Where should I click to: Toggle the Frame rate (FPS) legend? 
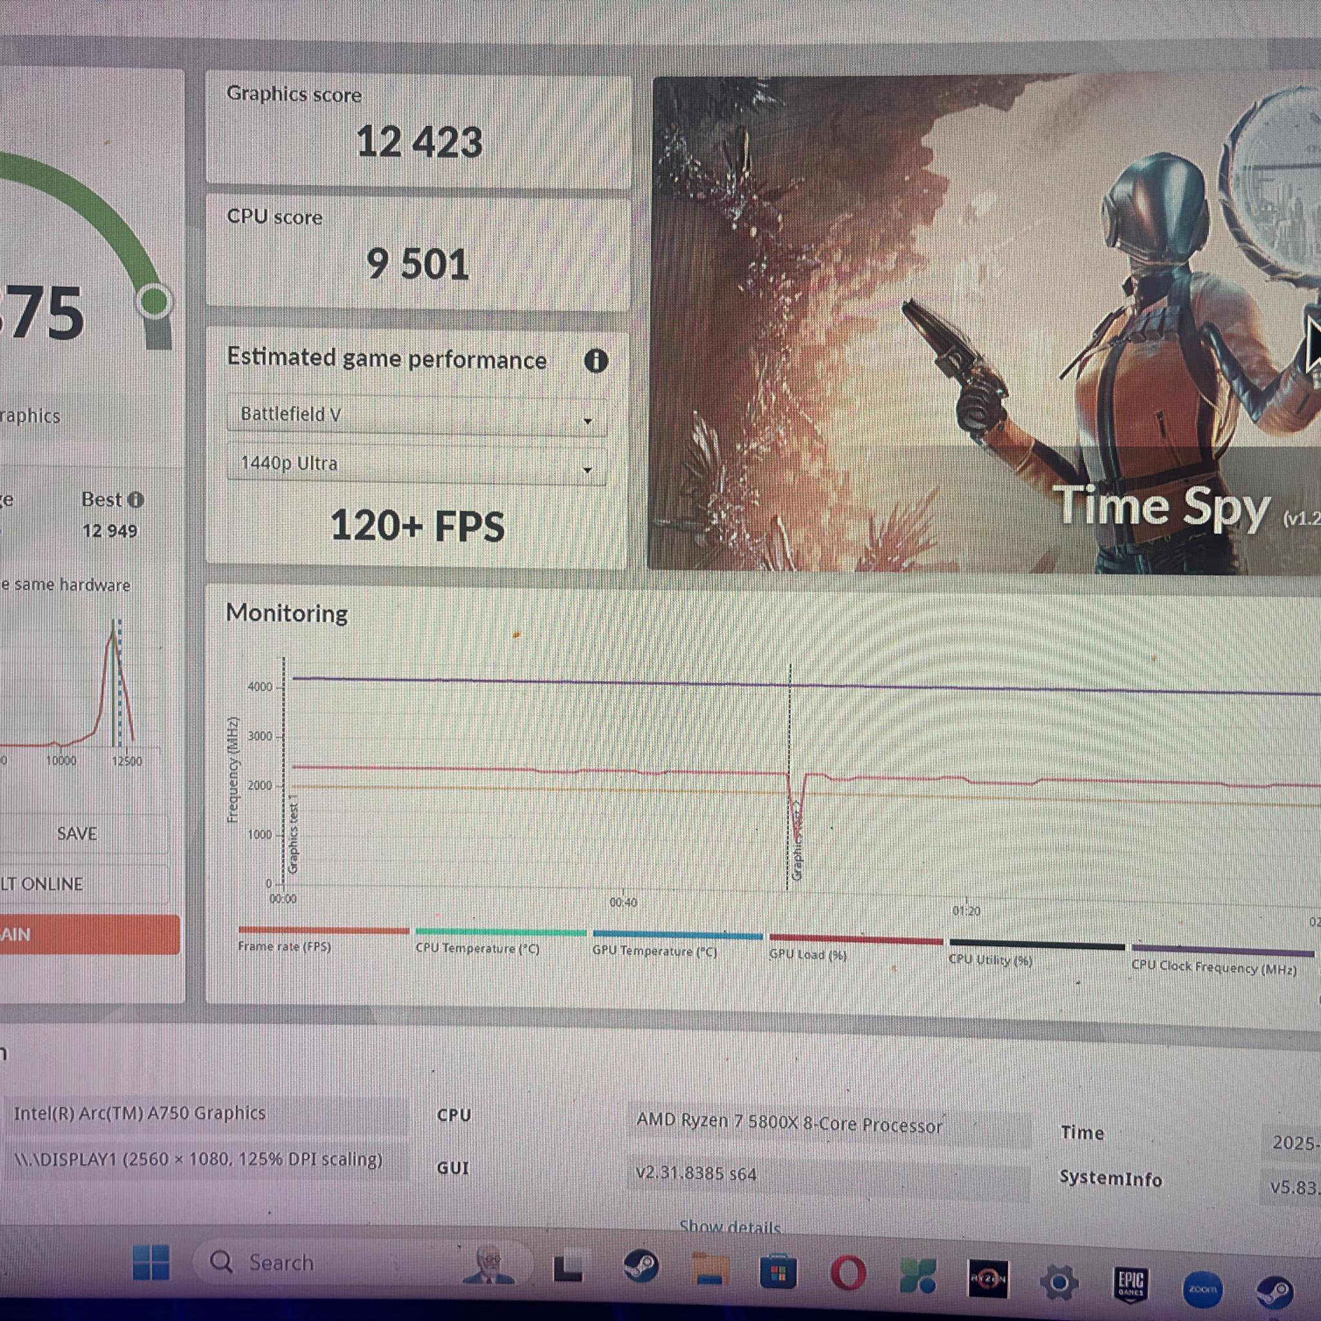323,939
